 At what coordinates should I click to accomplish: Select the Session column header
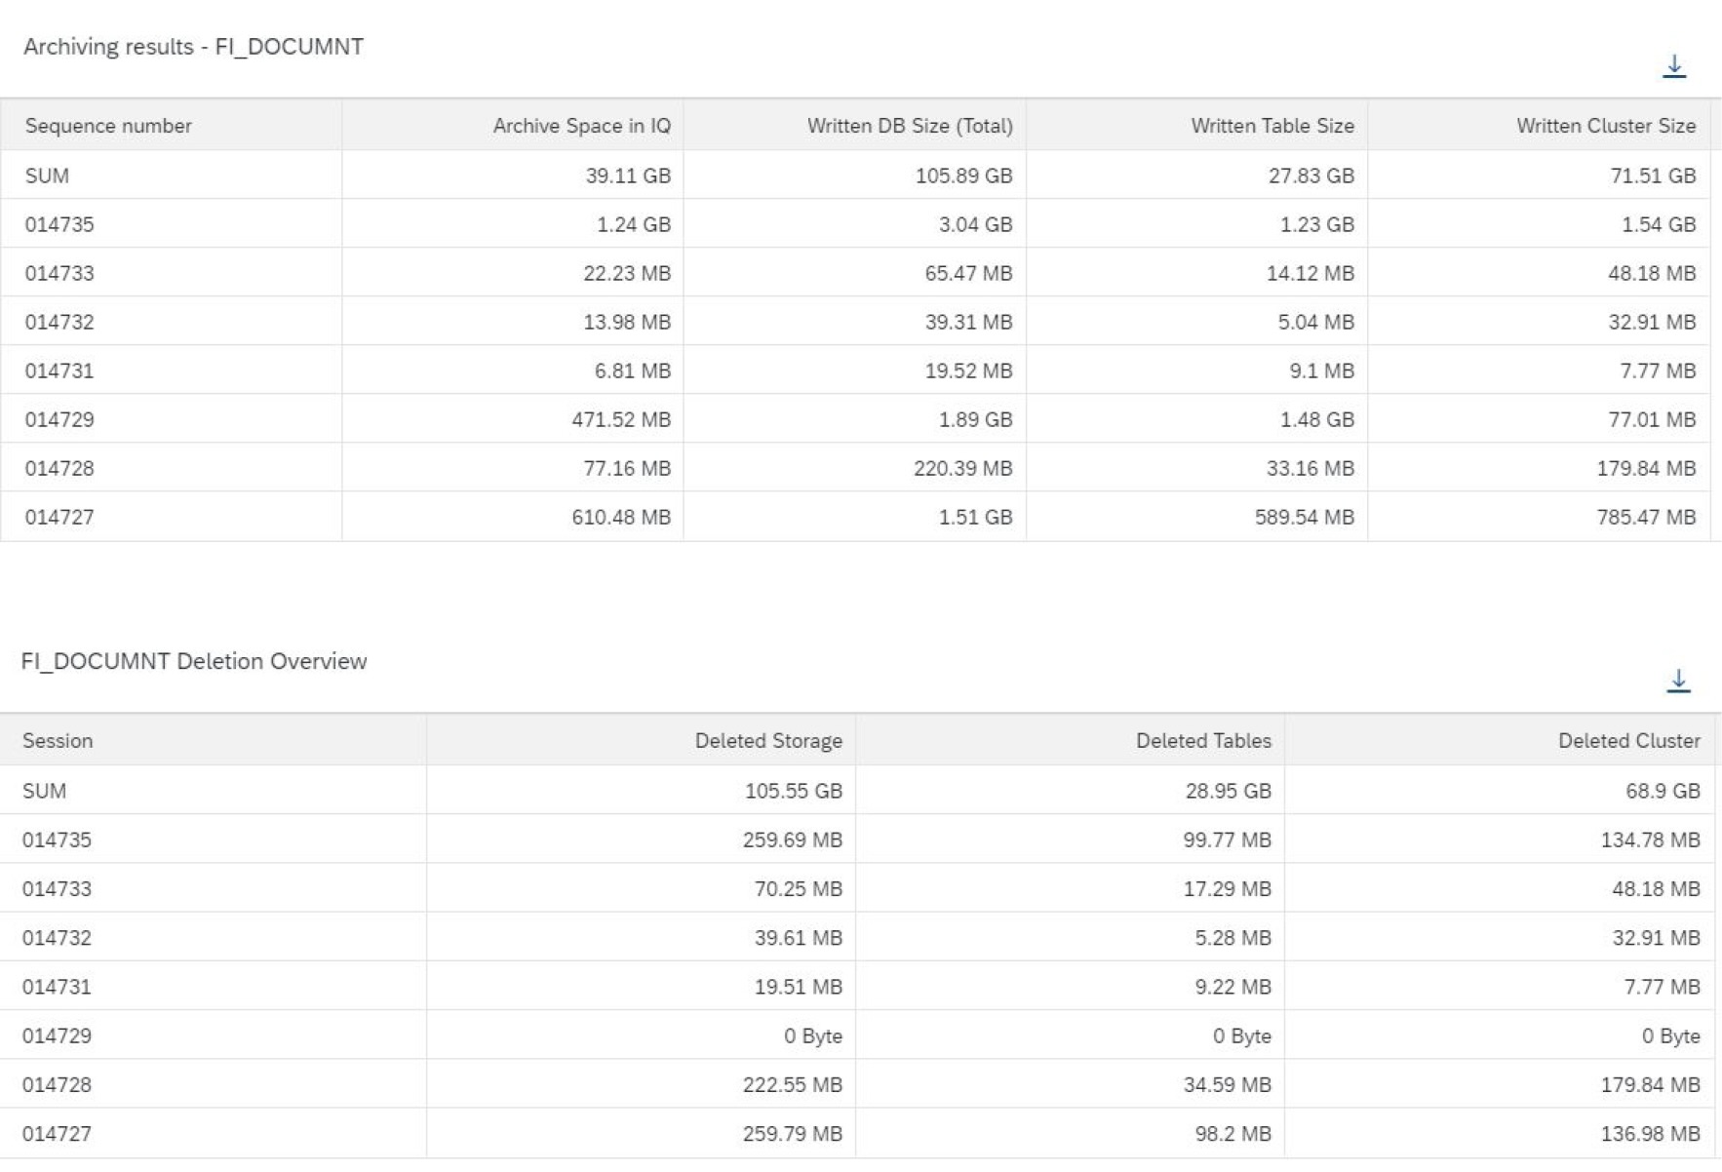click(x=58, y=741)
